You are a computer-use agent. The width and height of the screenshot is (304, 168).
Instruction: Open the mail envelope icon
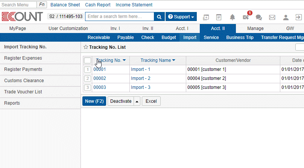click(x=272, y=17)
